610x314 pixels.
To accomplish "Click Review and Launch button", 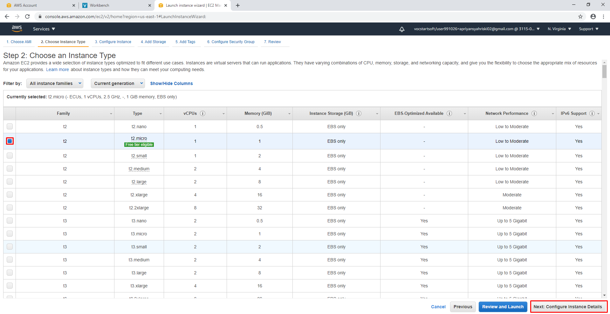I will click(503, 307).
